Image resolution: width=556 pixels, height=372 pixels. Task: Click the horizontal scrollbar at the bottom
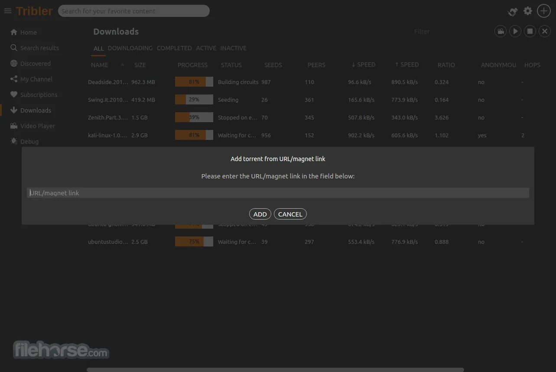pyautogui.click(x=275, y=370)
